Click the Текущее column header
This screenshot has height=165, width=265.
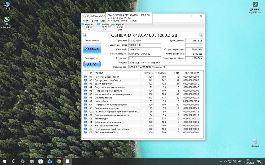147,73
